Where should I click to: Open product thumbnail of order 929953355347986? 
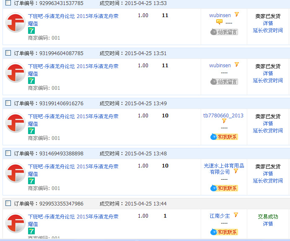coord(16,223)
